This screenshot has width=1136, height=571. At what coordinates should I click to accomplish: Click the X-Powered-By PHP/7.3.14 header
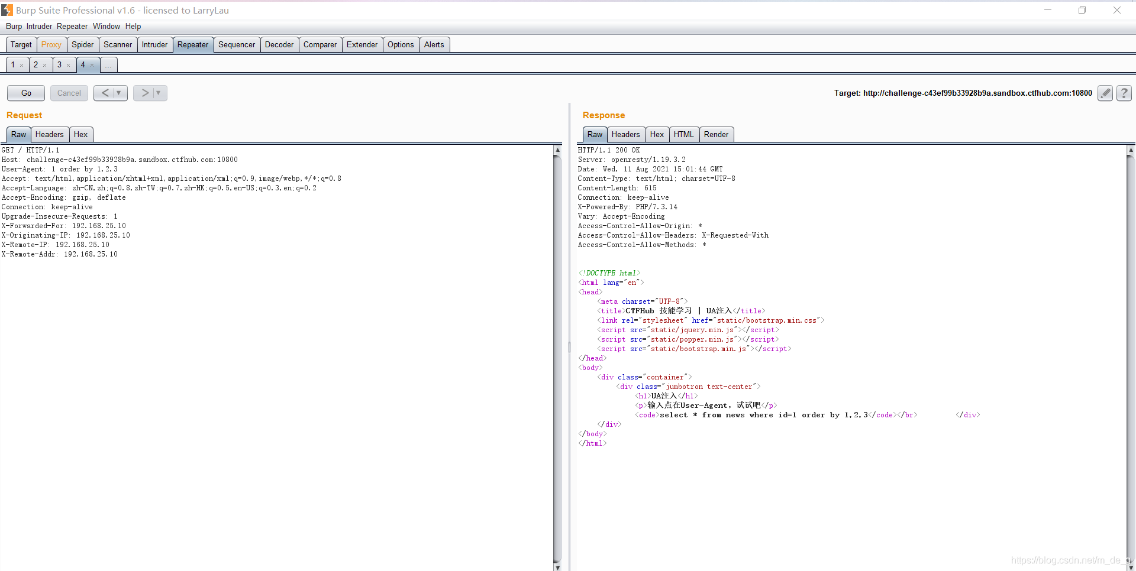[628, 207]
